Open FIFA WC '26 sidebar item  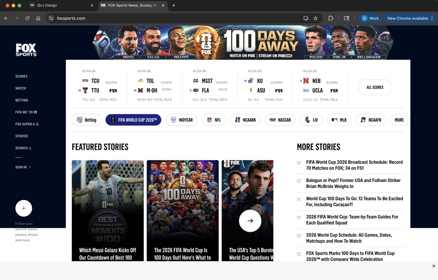[x=26, y=112]
